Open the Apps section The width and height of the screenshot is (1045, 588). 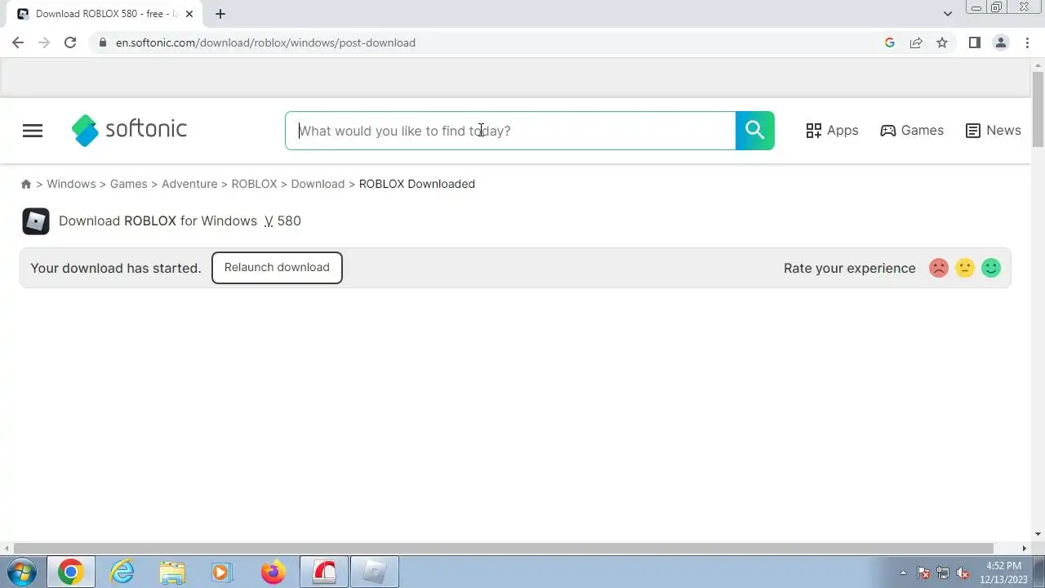click(x=832, y=131)
